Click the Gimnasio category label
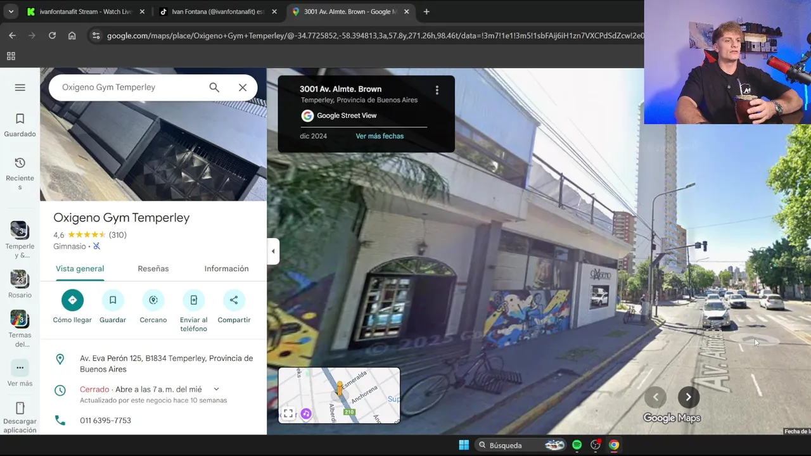The width and height of the screenshot is (811, 456). 70,246
